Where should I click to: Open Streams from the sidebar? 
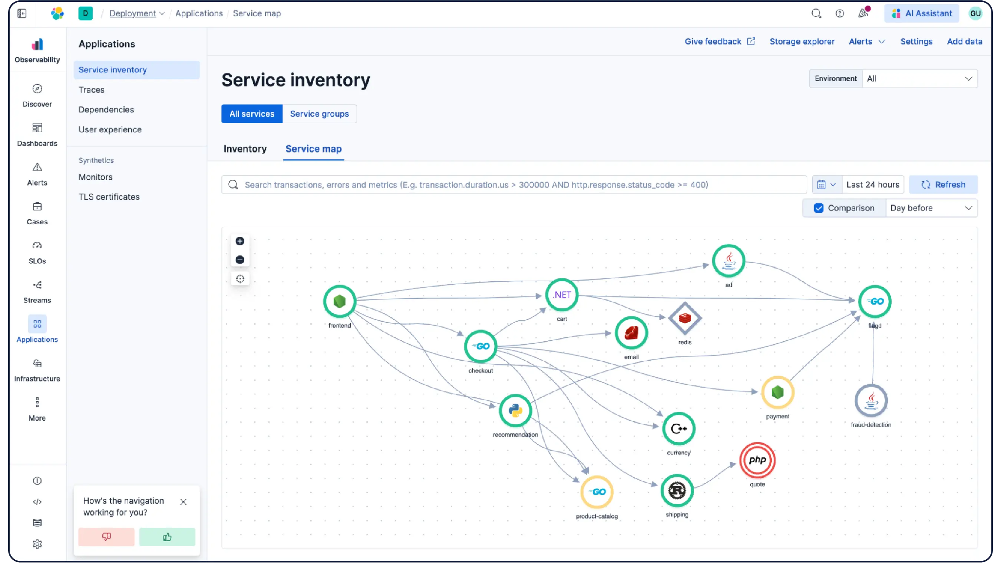[x=37, y=292]
